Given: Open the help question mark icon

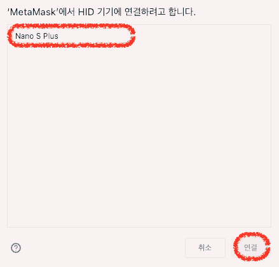Looking at the screenshot, I should (16, 248).
